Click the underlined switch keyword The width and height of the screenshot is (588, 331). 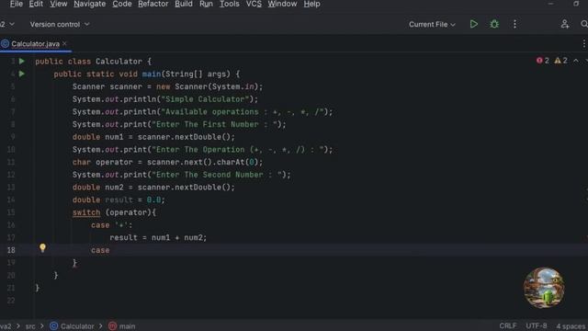point(86,212)
